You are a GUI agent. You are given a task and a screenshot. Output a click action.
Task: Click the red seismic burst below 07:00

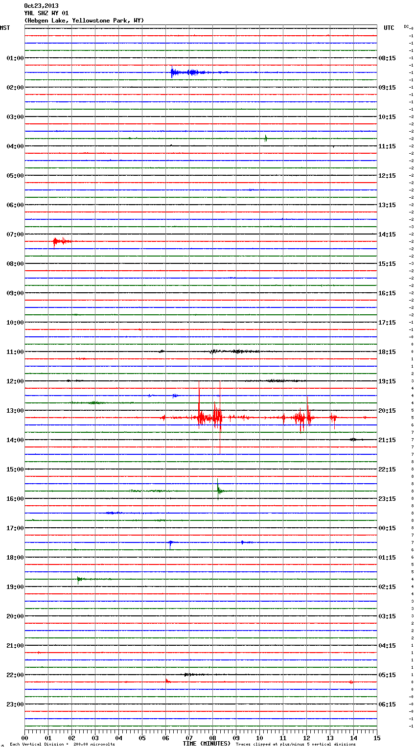pyautogui.click(x=62, y=241)
